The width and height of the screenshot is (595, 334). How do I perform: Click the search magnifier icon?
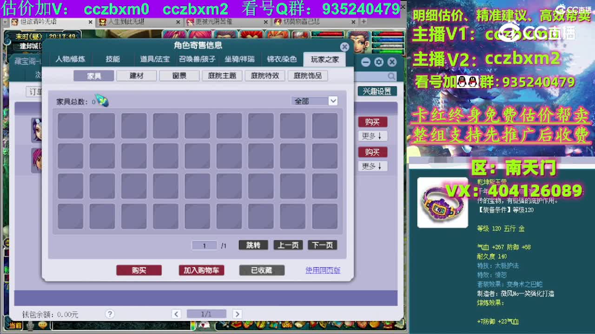[391, 76]
